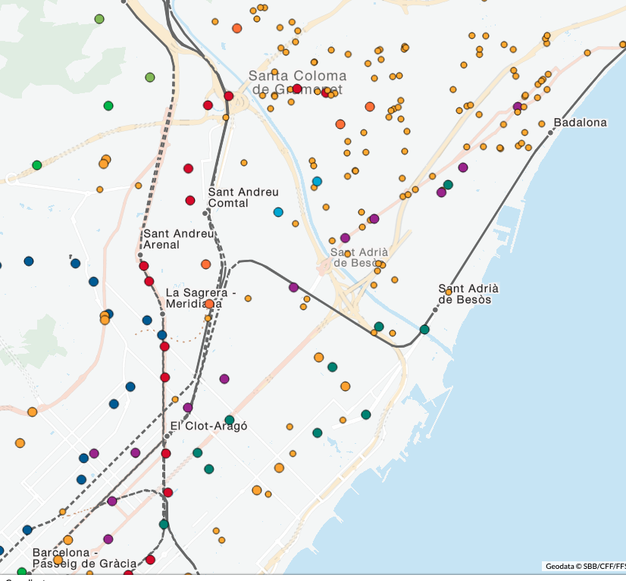This screenshot has height=581, width=626.
Task: Select the Sant Andreu Comtal label
Action: (x=243, y=198)
